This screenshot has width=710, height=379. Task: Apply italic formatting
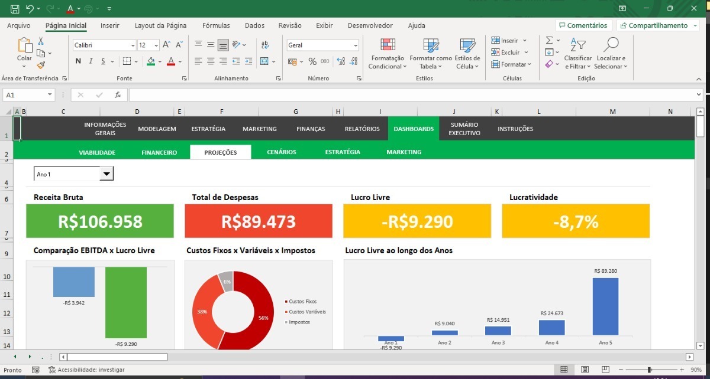(91, 61)
